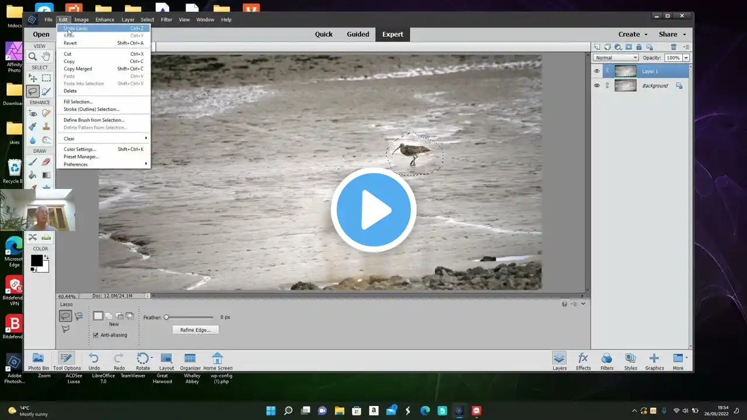Select the Rectangular Marquee tool
This screenshot has width=747, height=420.
coord(46,78)
